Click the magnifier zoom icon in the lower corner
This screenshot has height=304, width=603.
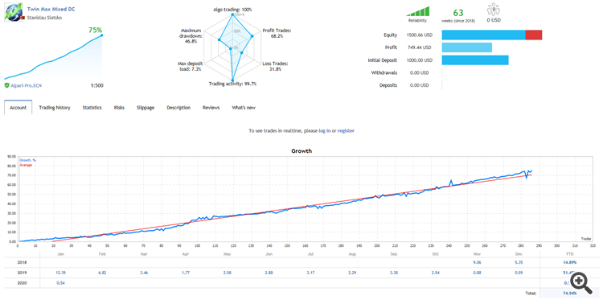[x=580, y=282]
